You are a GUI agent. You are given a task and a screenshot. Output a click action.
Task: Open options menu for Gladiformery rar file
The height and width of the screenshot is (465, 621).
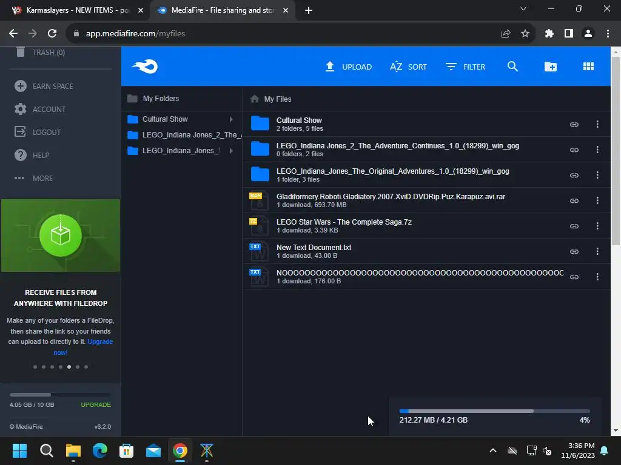pos(597,200)
